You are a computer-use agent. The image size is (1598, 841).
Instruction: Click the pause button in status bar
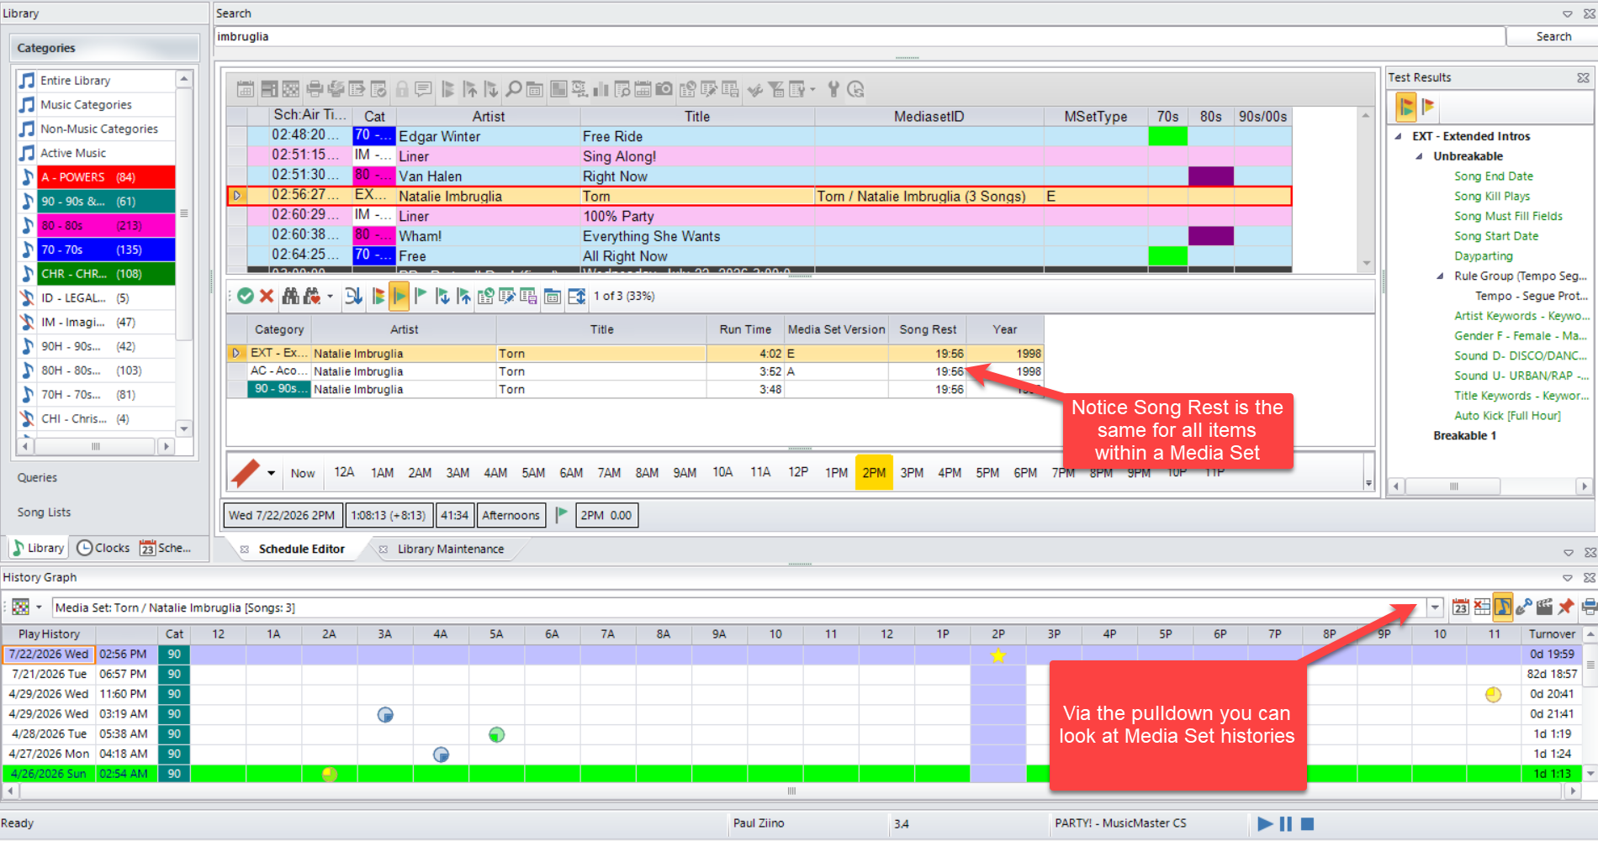[1286, 823]
